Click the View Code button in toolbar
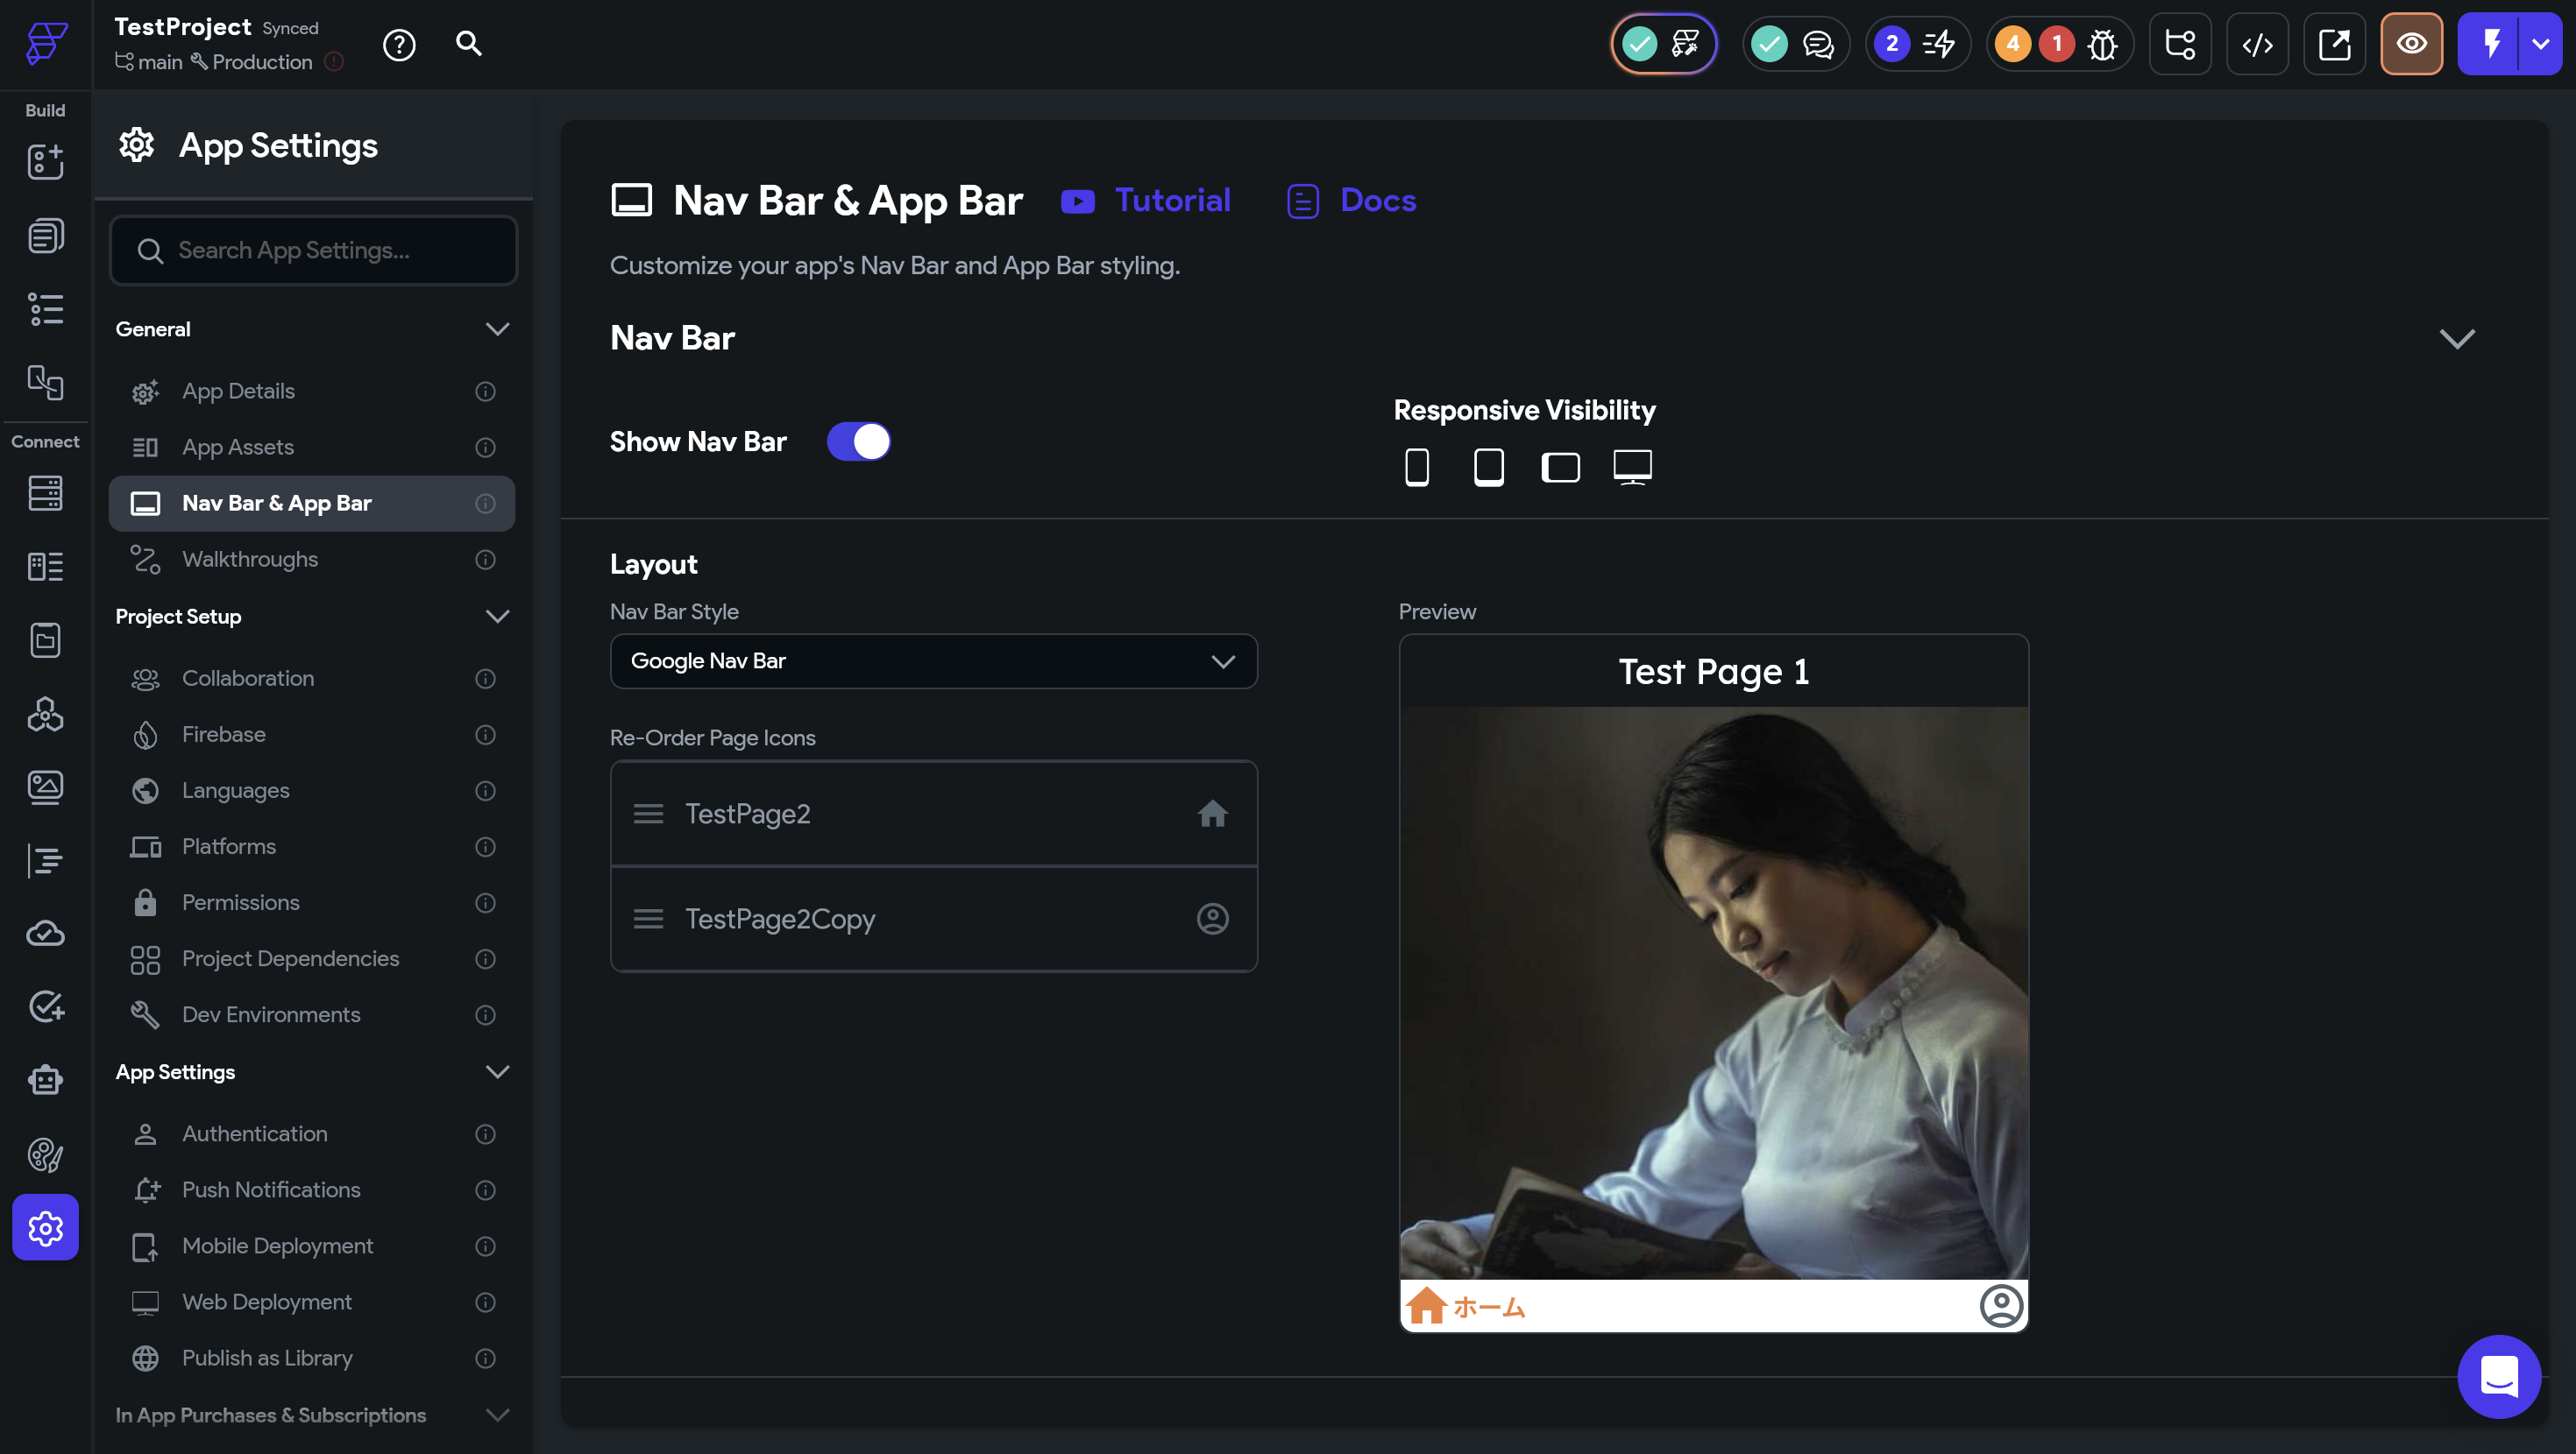 [2257, 44]
